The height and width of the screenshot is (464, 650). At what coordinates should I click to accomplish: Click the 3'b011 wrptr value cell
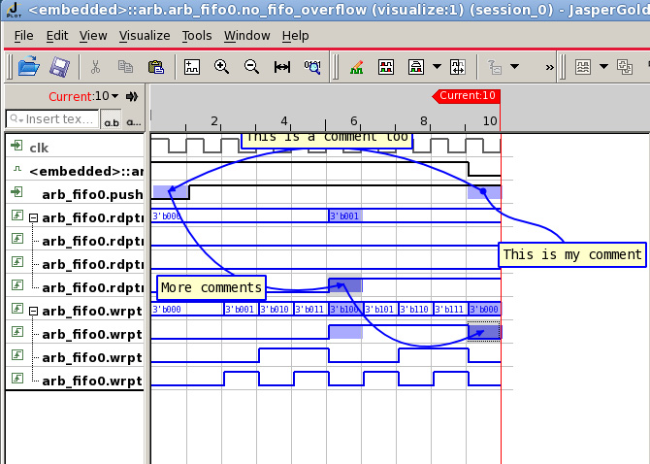(310, 310)
